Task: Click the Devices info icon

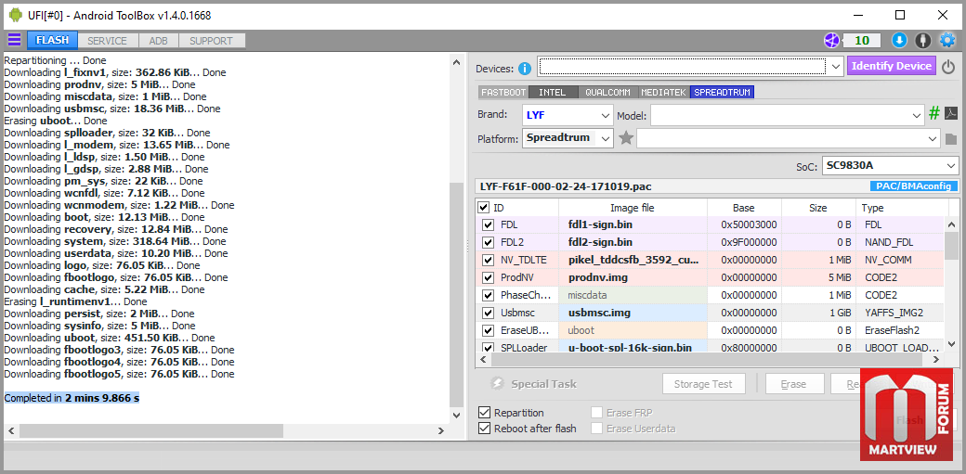Action: point(525,68)
